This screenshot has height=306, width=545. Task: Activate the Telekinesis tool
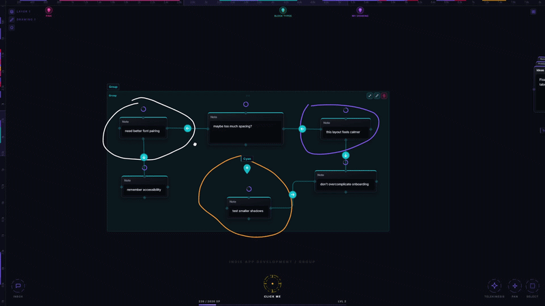[x=495, y=286]
